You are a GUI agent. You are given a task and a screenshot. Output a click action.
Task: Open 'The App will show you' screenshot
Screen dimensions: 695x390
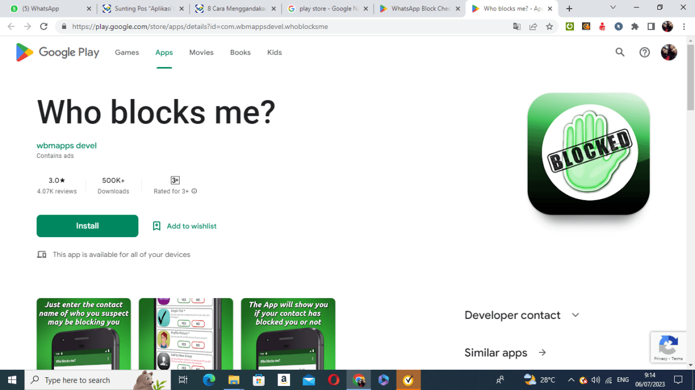[288, 334]
